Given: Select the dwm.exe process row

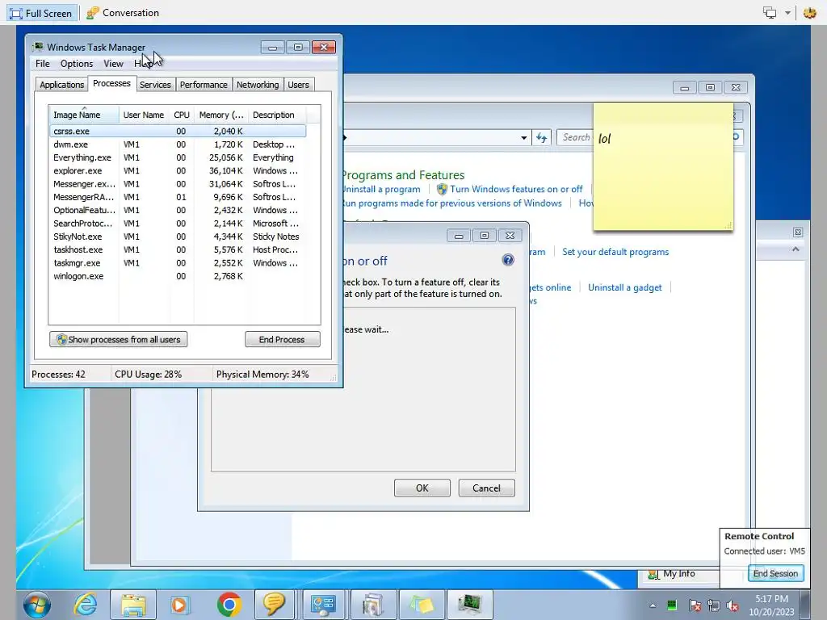Looking at the screenshot, I should click(178, 145).
